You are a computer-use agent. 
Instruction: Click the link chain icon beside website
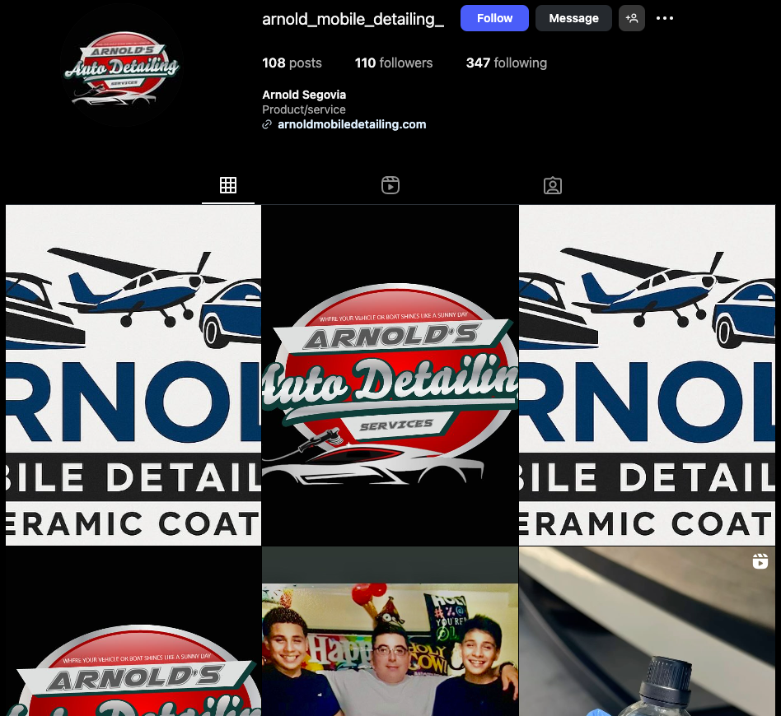pos(267,124)
